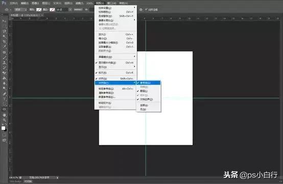Viewport: 283px width, 184px height.
Task: Select the Clone Stamp tool
Action: click(4, 63)
